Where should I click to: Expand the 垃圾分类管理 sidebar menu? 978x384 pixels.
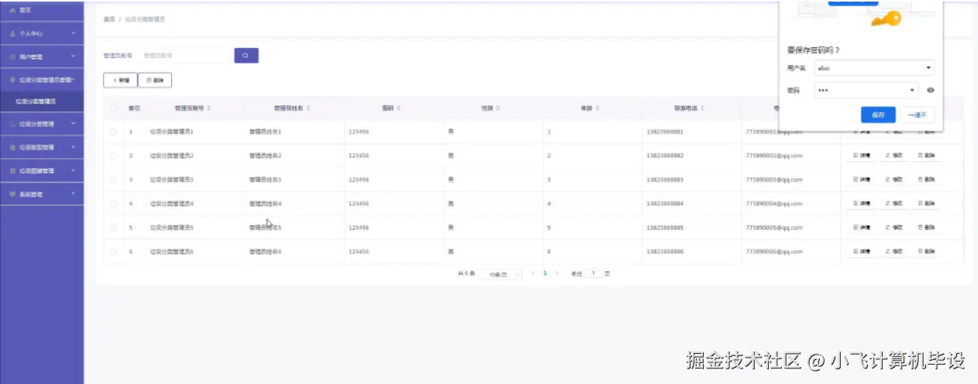coord(42,124)
